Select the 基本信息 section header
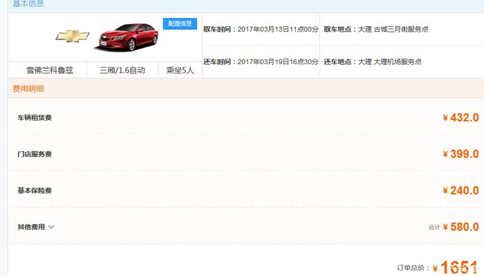484x276 pixels. [28, 4]
